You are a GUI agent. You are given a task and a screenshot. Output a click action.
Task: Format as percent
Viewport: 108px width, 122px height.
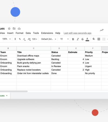click(20, 39)
